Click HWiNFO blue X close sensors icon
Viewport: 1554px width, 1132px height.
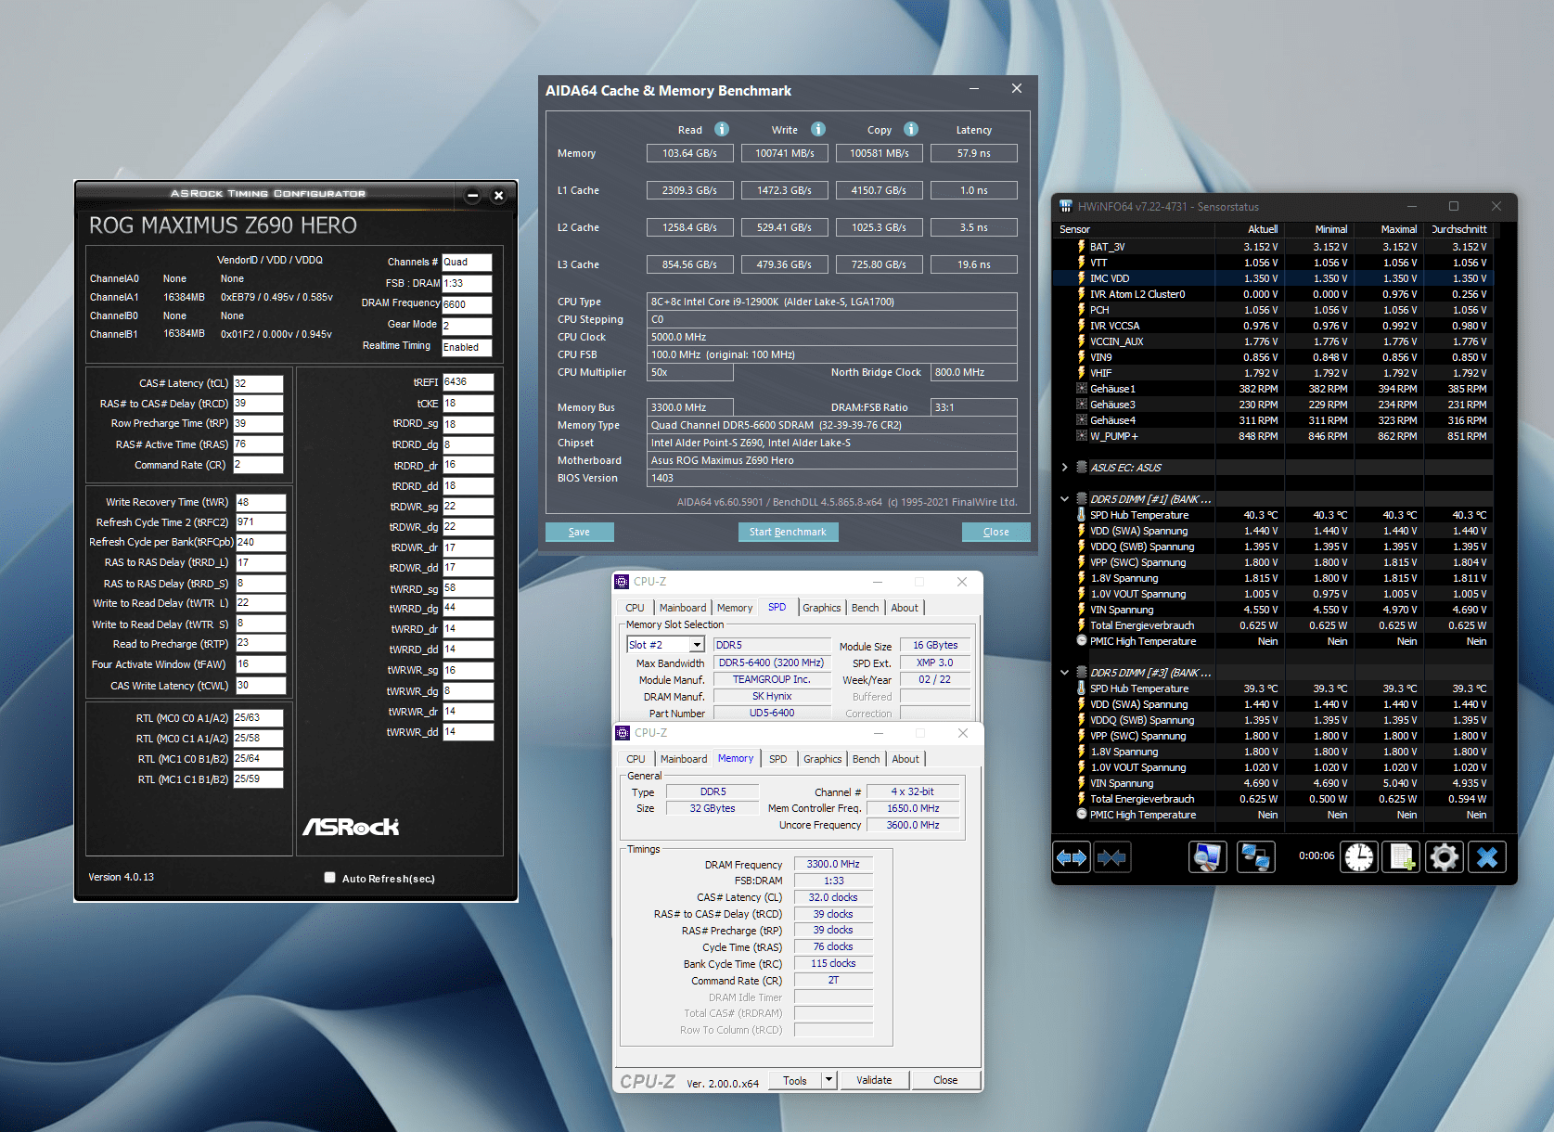point(1486,857)
